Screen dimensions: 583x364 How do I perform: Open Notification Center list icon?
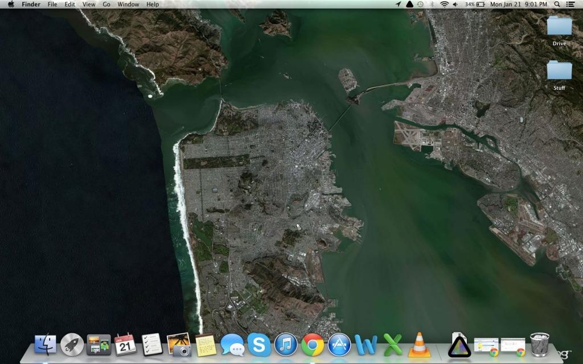point(570,5)
